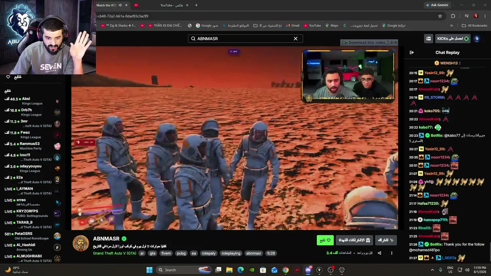Open the media control toolbar icon
Screen dimensions: 491x276
click(x=466, y=16)
